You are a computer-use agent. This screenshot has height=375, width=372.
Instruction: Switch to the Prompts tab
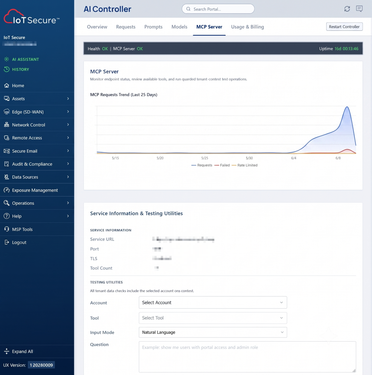[x=153, y=27]
